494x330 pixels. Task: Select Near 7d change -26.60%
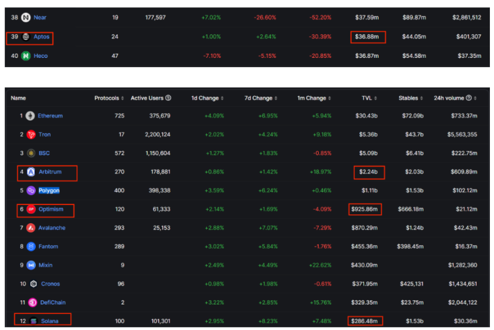[x=265, y=17]
